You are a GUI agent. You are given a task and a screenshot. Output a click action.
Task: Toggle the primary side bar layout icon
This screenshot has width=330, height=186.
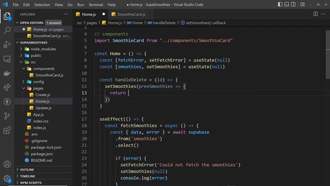click(x=280, y=5)
